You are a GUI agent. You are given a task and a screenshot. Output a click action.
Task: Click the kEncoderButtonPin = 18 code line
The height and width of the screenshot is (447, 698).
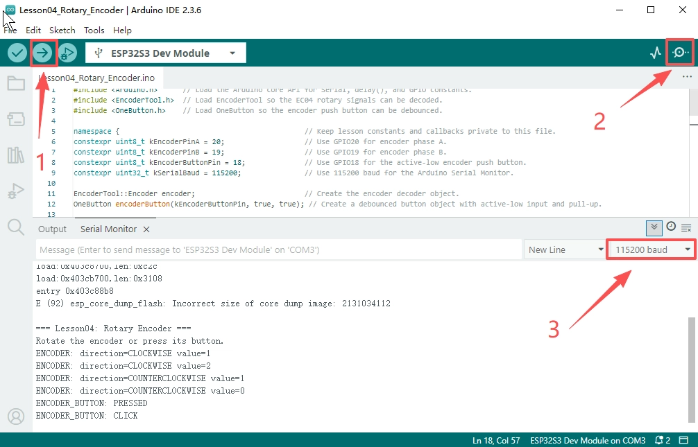tap(160, 162)
